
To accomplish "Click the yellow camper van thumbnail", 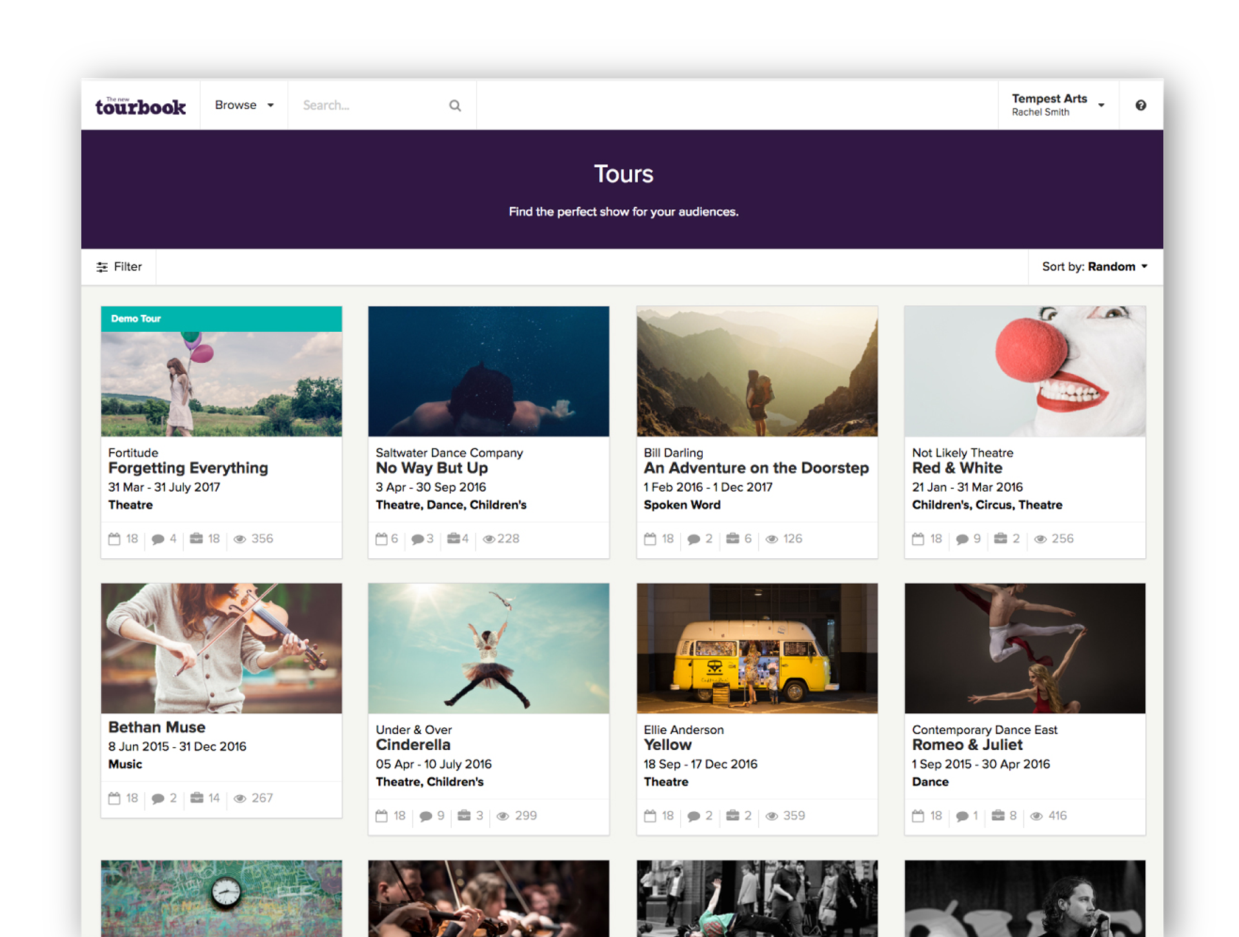I will [x=757, y=649].
